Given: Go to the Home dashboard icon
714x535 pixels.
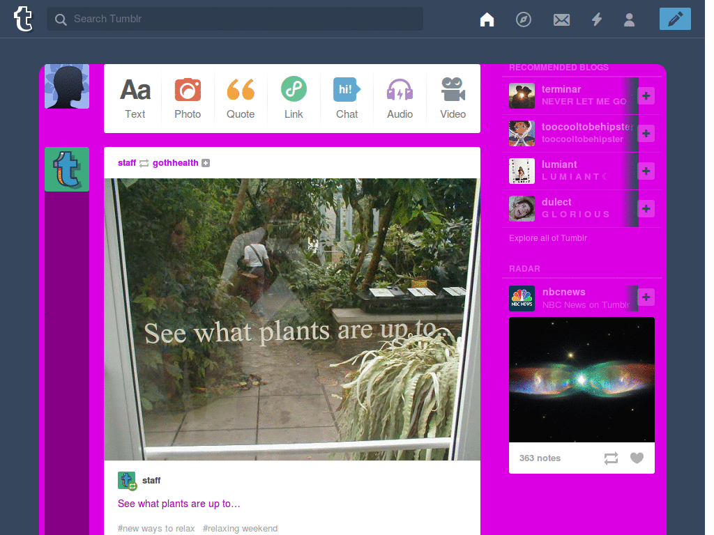Looking at the screenshot, I should click(487, 20).
